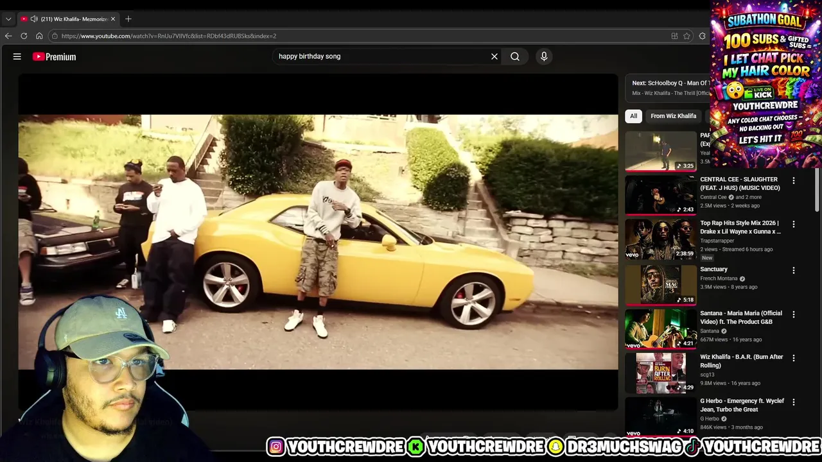Viewport: 822px width, 462px height.
Task: Open the 3:25 duration video thumbnail
Action: pyautogui.click(x=661, y=151)
